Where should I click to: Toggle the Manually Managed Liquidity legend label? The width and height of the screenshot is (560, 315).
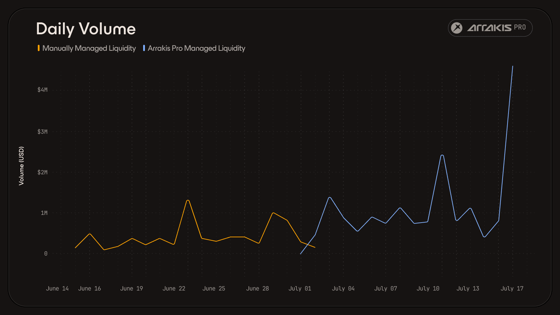(x=89, y=48)
